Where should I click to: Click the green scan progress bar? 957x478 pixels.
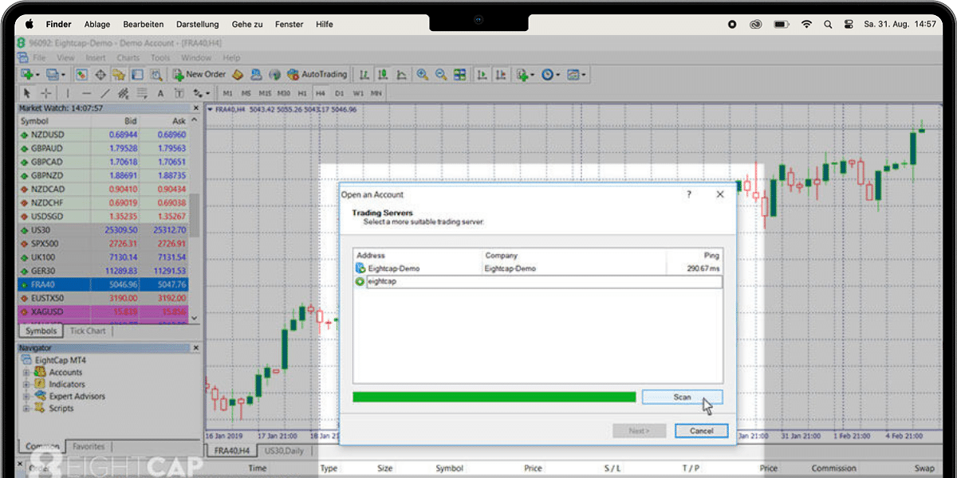(x=494, y=397)
